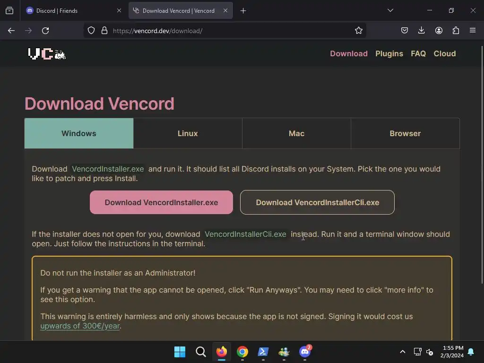
Task: Click 'Do not run the installer as an Administrator!' text
Action: tap(118, 273)
